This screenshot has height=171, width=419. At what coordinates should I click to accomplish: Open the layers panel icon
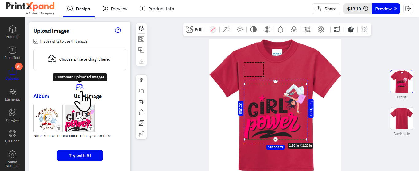(x=141, y=28)
